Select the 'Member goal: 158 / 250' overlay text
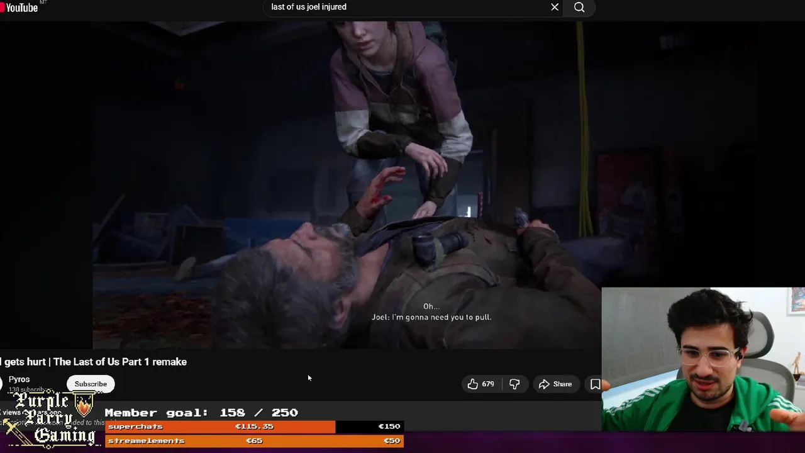The height and width of the screenshot is (453, 805). (x=201, y=413)
